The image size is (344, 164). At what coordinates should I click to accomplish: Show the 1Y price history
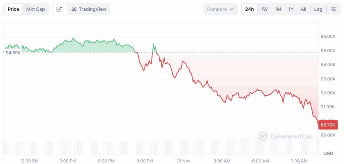(291, 9)
